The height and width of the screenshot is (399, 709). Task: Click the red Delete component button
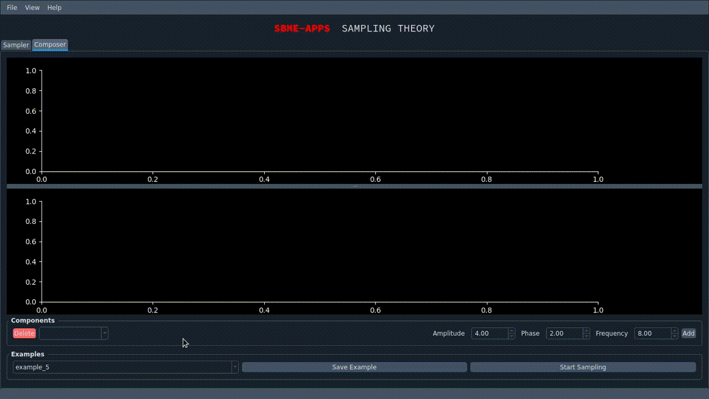click(x=24, y=333)
